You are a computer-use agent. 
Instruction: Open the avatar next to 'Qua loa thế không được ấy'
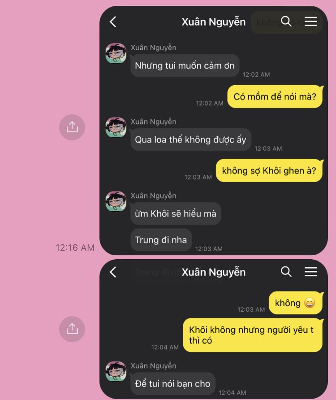[116, 127]
